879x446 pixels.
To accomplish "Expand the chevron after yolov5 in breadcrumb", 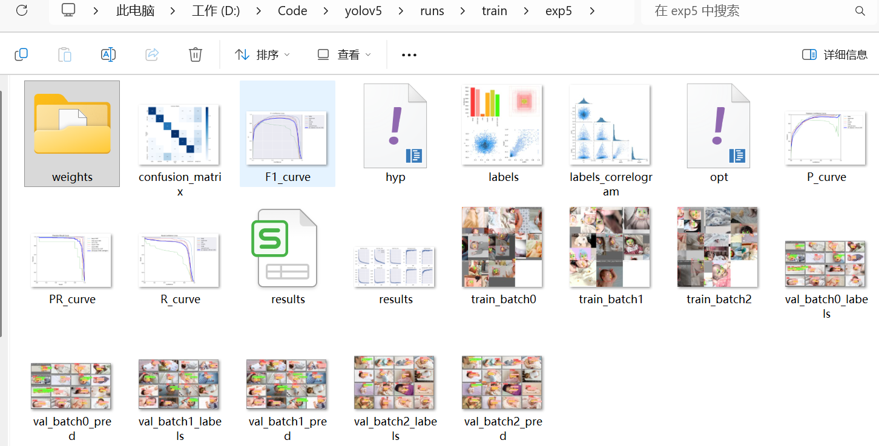I will point(401,11).
